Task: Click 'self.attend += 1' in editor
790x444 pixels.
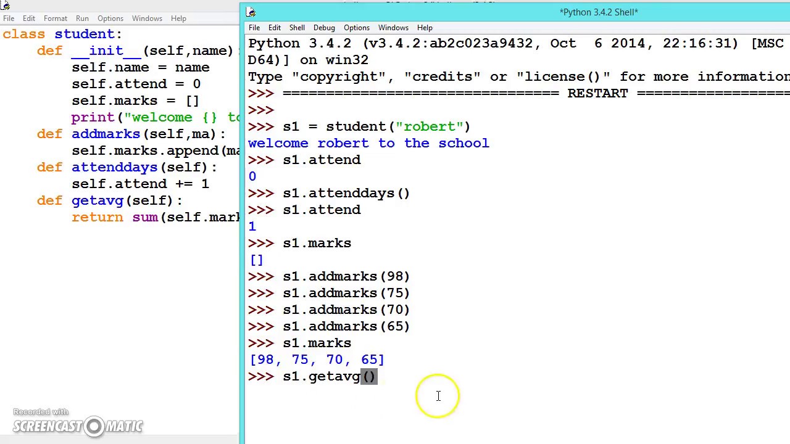Action: 141,184
